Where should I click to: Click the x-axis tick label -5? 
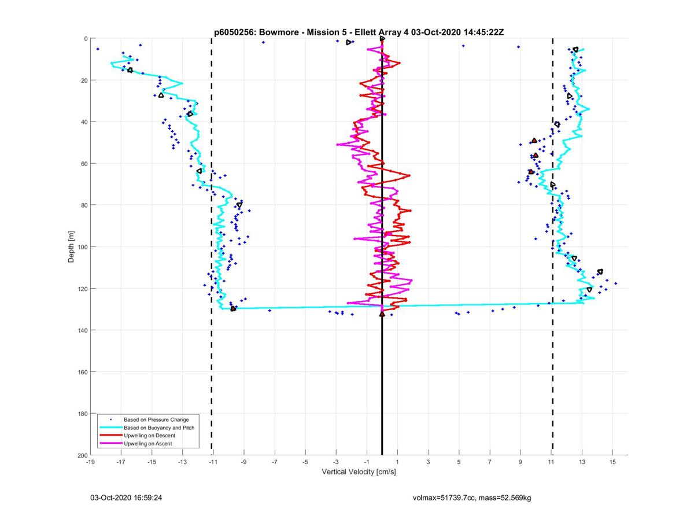305,462
